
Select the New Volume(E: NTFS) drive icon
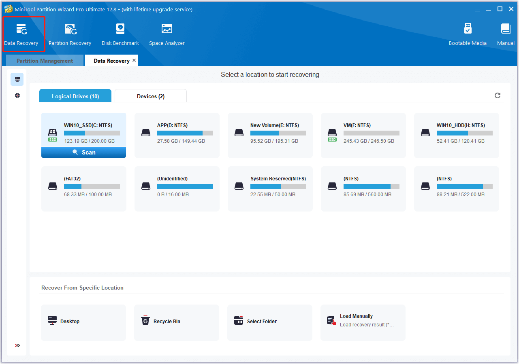[x=239, y=132]
